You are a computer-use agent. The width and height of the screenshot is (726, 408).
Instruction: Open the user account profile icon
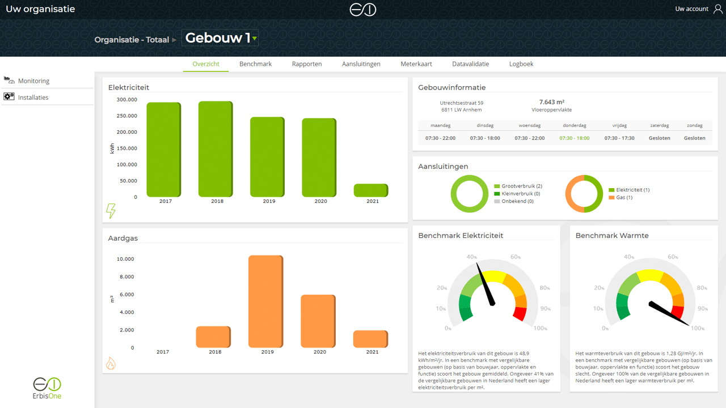tap(717, 9)
